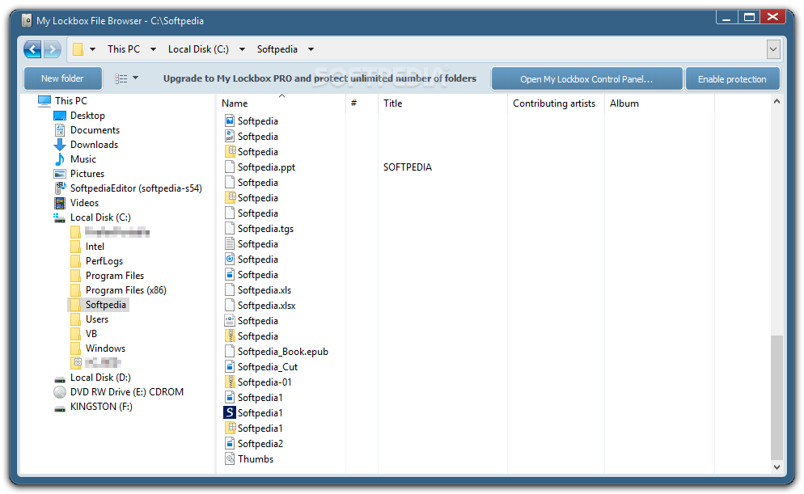Click the Upgrade to My Lockbox PRO text
The height and width of the screenshot is (494, 804).
[x=319, y=78]
